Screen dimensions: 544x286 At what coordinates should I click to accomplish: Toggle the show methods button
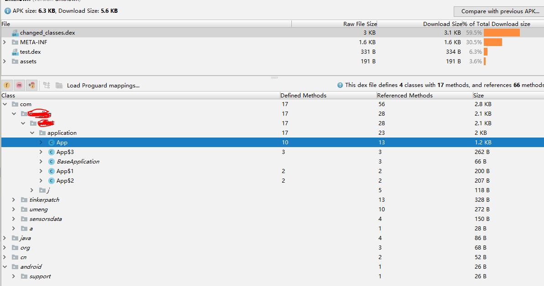point(19,85)
